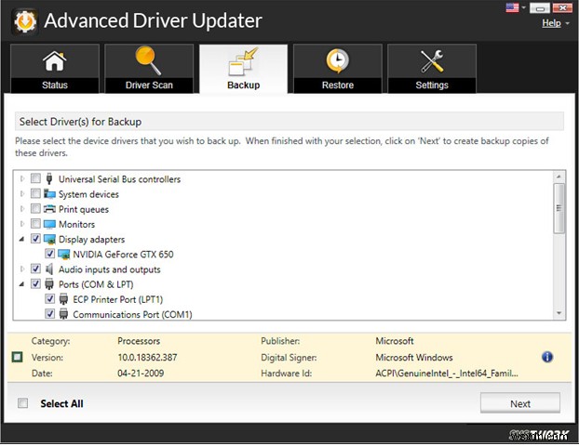Screen dimensions: 579x446
Task: Click the Restore clock icon
Action: tap(337, 61)
